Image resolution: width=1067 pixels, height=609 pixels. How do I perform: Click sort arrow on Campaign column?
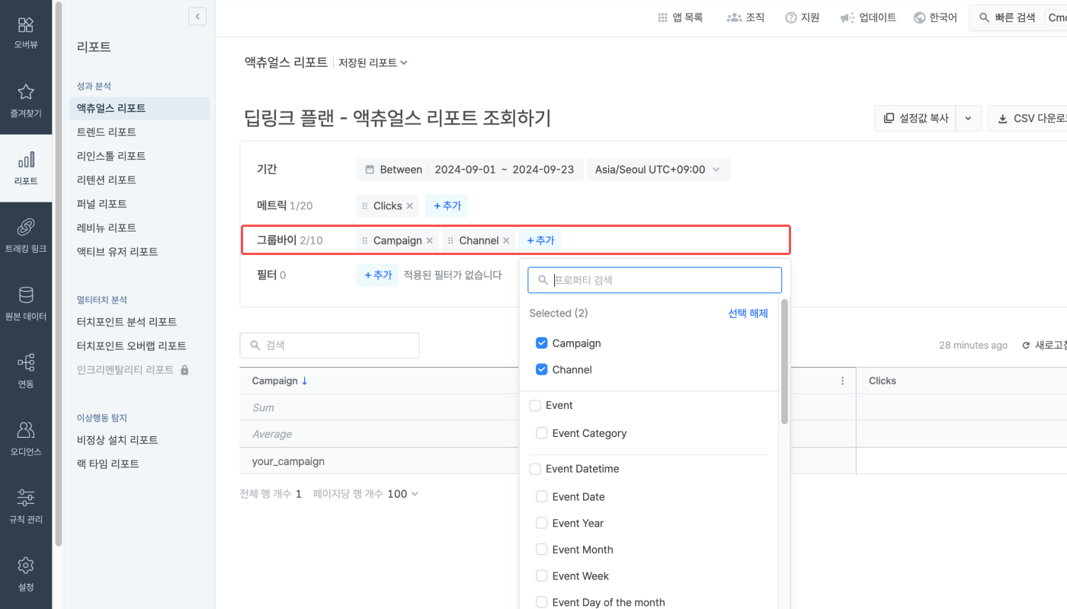point(305,381)
